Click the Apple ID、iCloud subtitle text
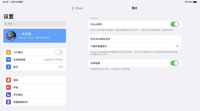 point(34,38)
